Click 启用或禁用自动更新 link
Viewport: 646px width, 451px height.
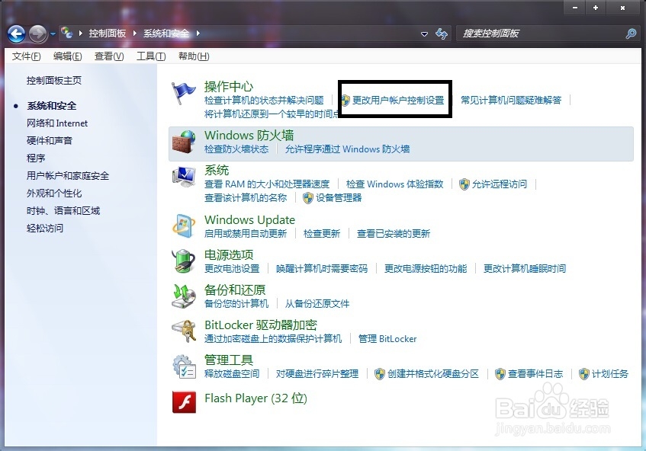pos(246,234)
